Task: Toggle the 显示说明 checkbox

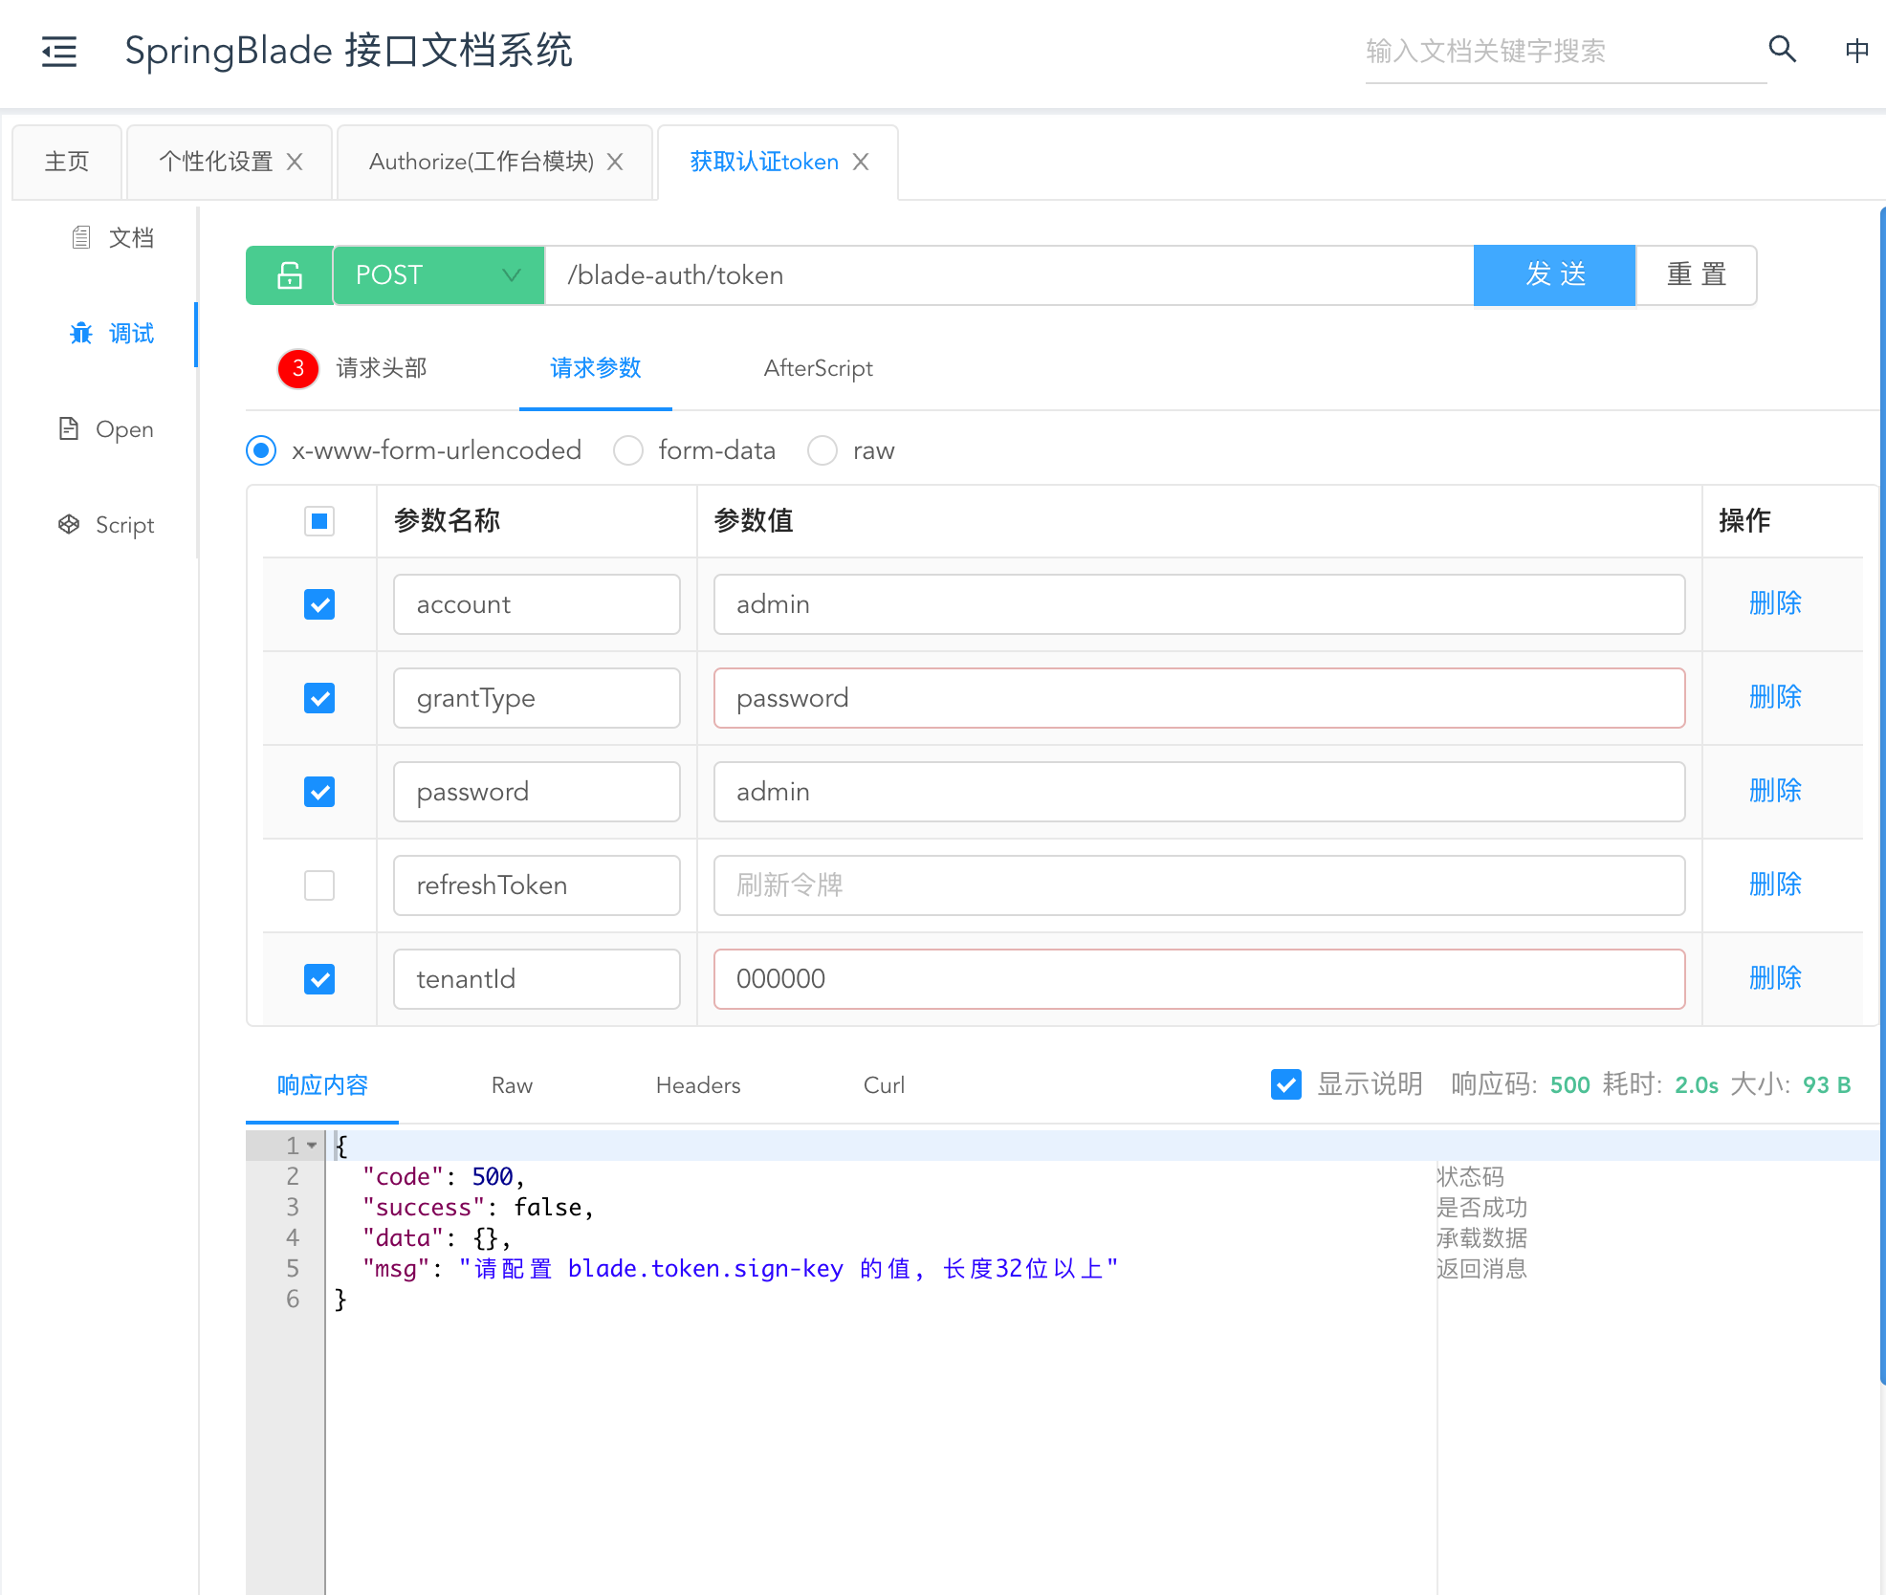Action: 1286,1084
